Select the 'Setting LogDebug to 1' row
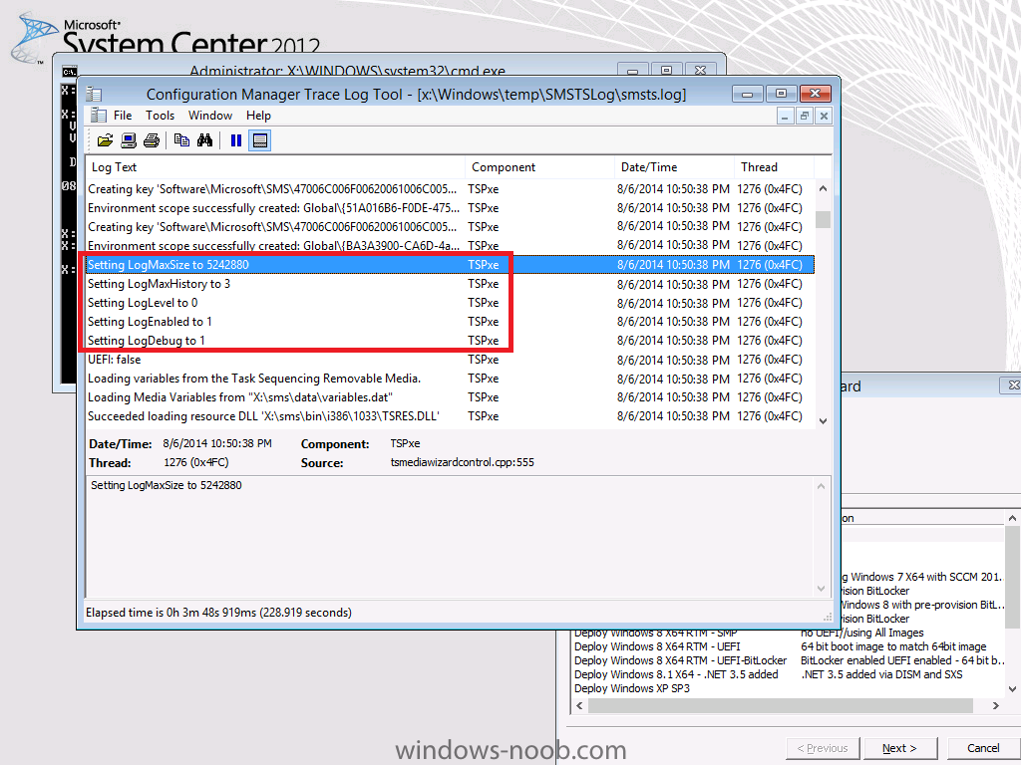This screenshot has height=765, width=1021. coord(450,341)
